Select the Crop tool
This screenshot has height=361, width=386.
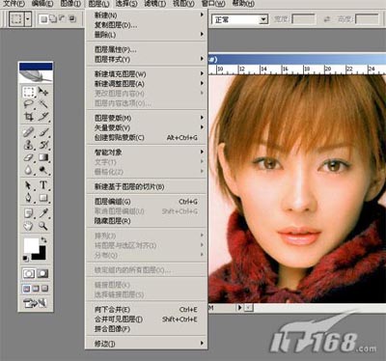click(x=29, y=116)
